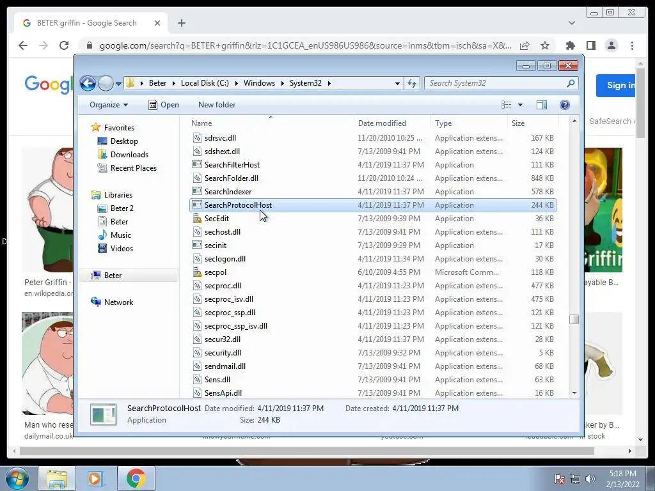The height and width of the screenshot is (491, 655).
Task: Select the sendmail.dll file icon
Action: click(197, 366)
